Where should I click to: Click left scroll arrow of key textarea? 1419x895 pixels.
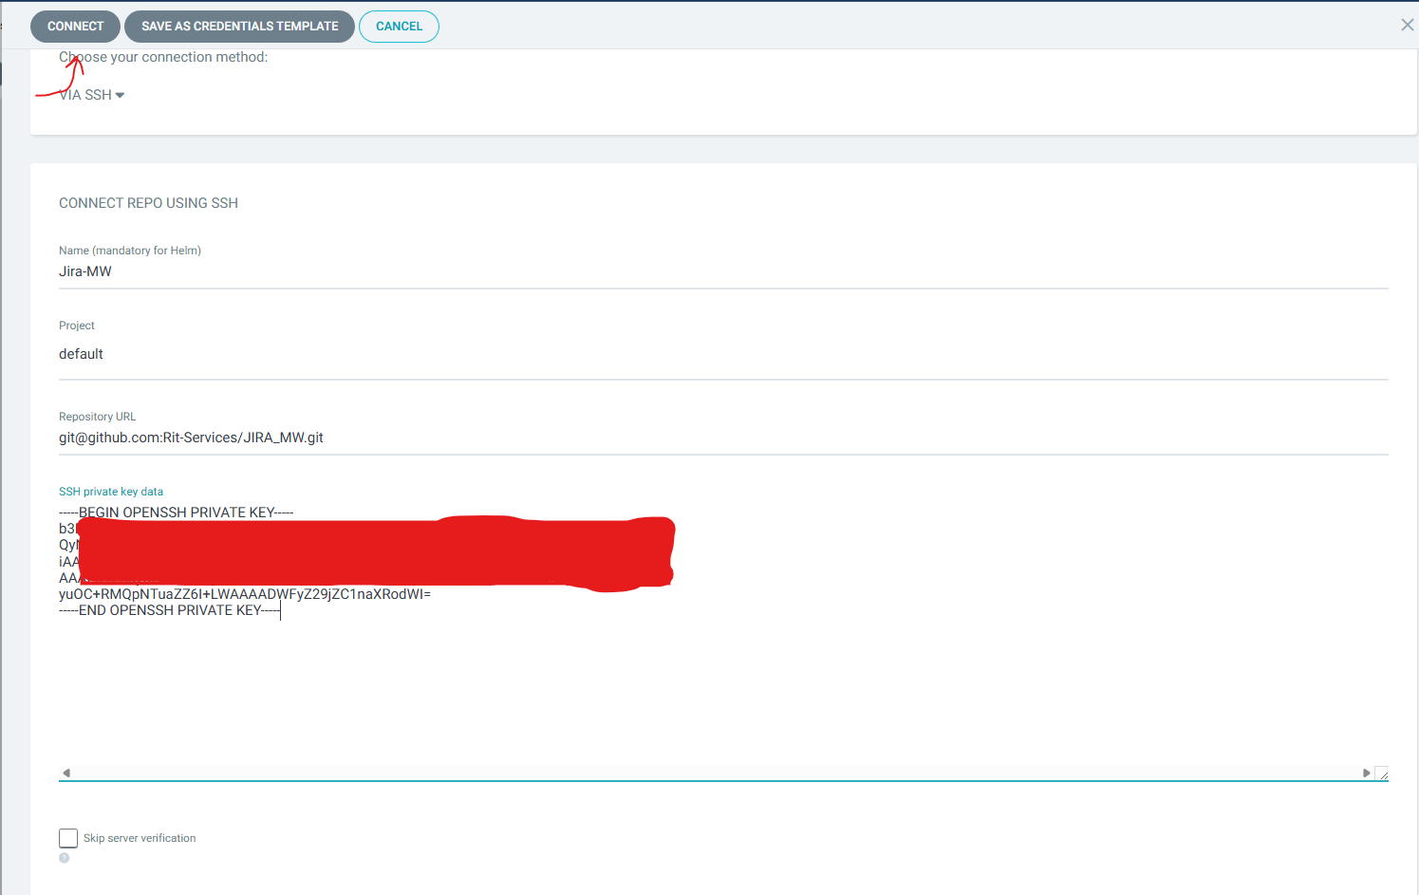coord(65,773)
